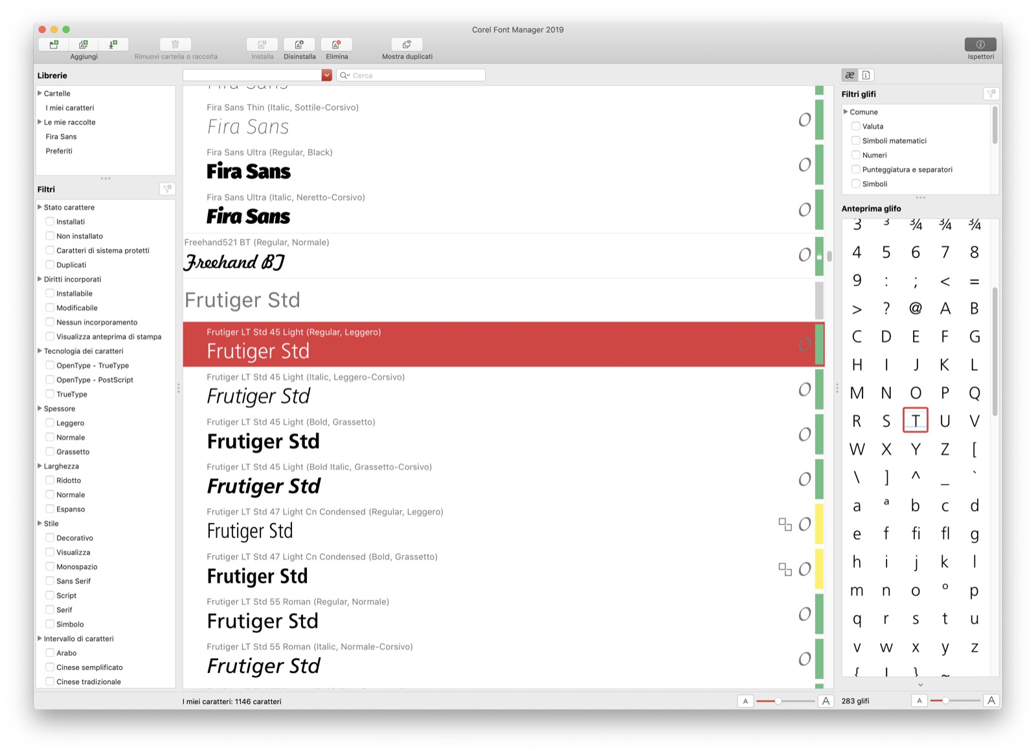Click the OpenType icon on Frutiger 45 Light Italic row
Image resolution: width=1036 pixels, height=754 pixels.
[x=805, y=390]
